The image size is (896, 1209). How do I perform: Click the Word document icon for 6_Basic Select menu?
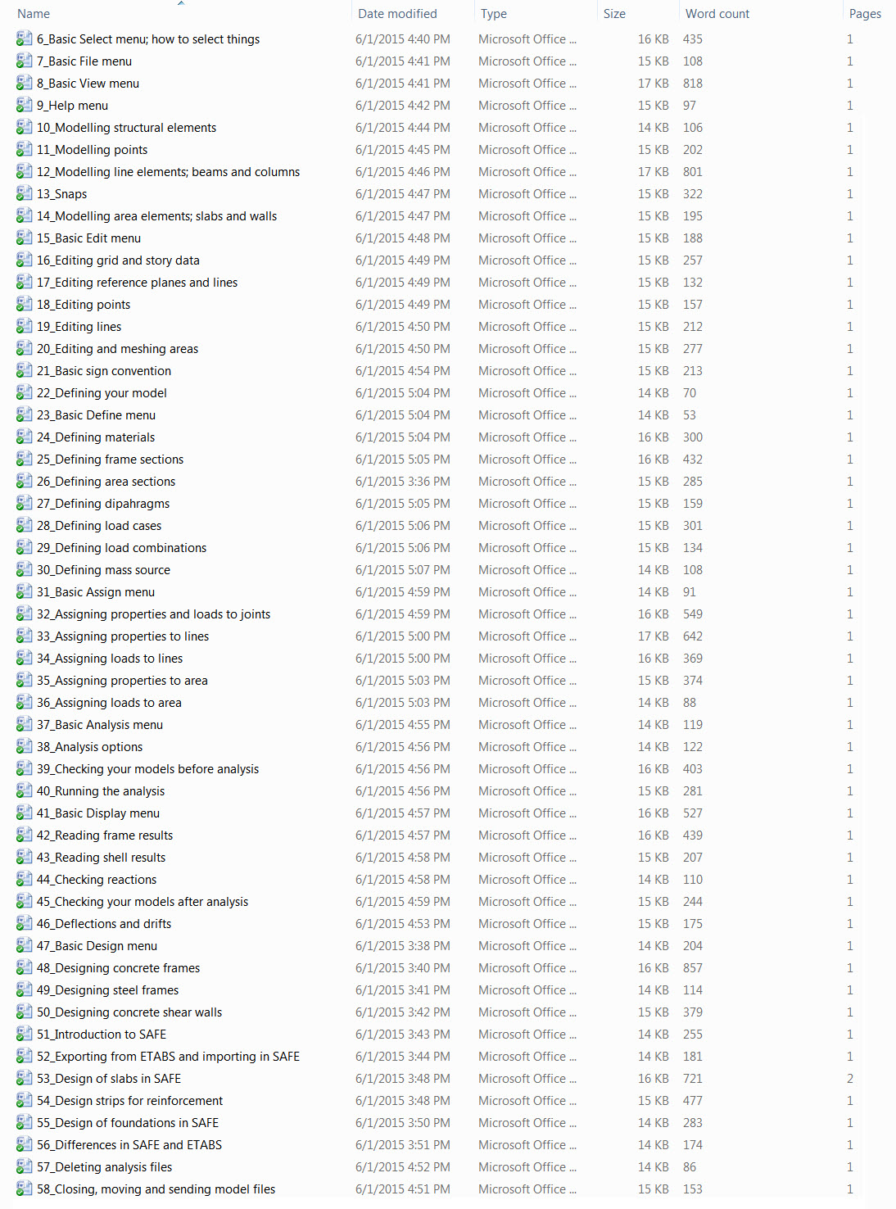pos(25,38)
